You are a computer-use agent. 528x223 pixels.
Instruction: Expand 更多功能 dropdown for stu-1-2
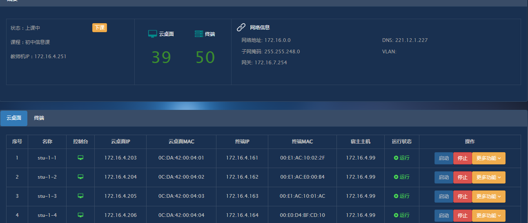coord(488,177)
